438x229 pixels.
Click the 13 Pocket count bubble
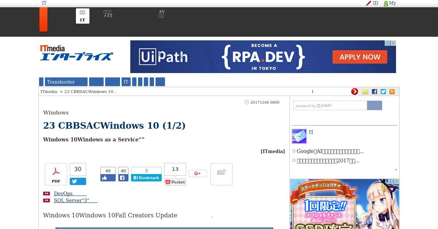pyautogui.click(x=175, y=169)
